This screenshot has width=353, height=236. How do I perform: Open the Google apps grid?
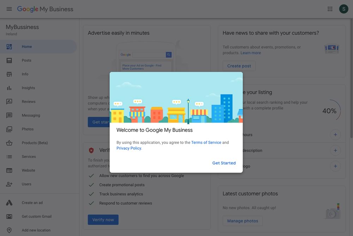[x=330, y=9]
